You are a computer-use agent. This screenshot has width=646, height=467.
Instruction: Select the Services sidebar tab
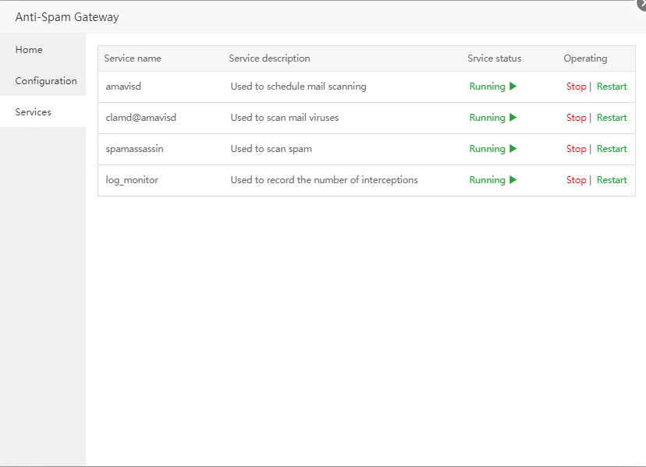pyautogui.click(x=34, y=112)
